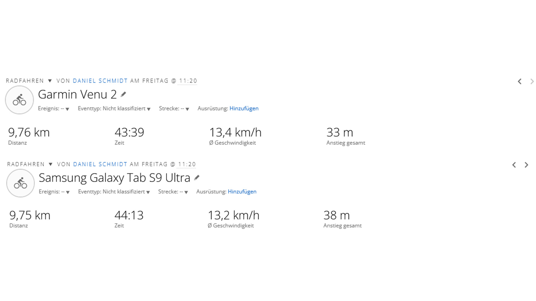Click Hinzufügen next to Ausrüstung under Garmin Venu 2
Image resolution: width=536 pixels, height=301 pixels.
point(244,108)
